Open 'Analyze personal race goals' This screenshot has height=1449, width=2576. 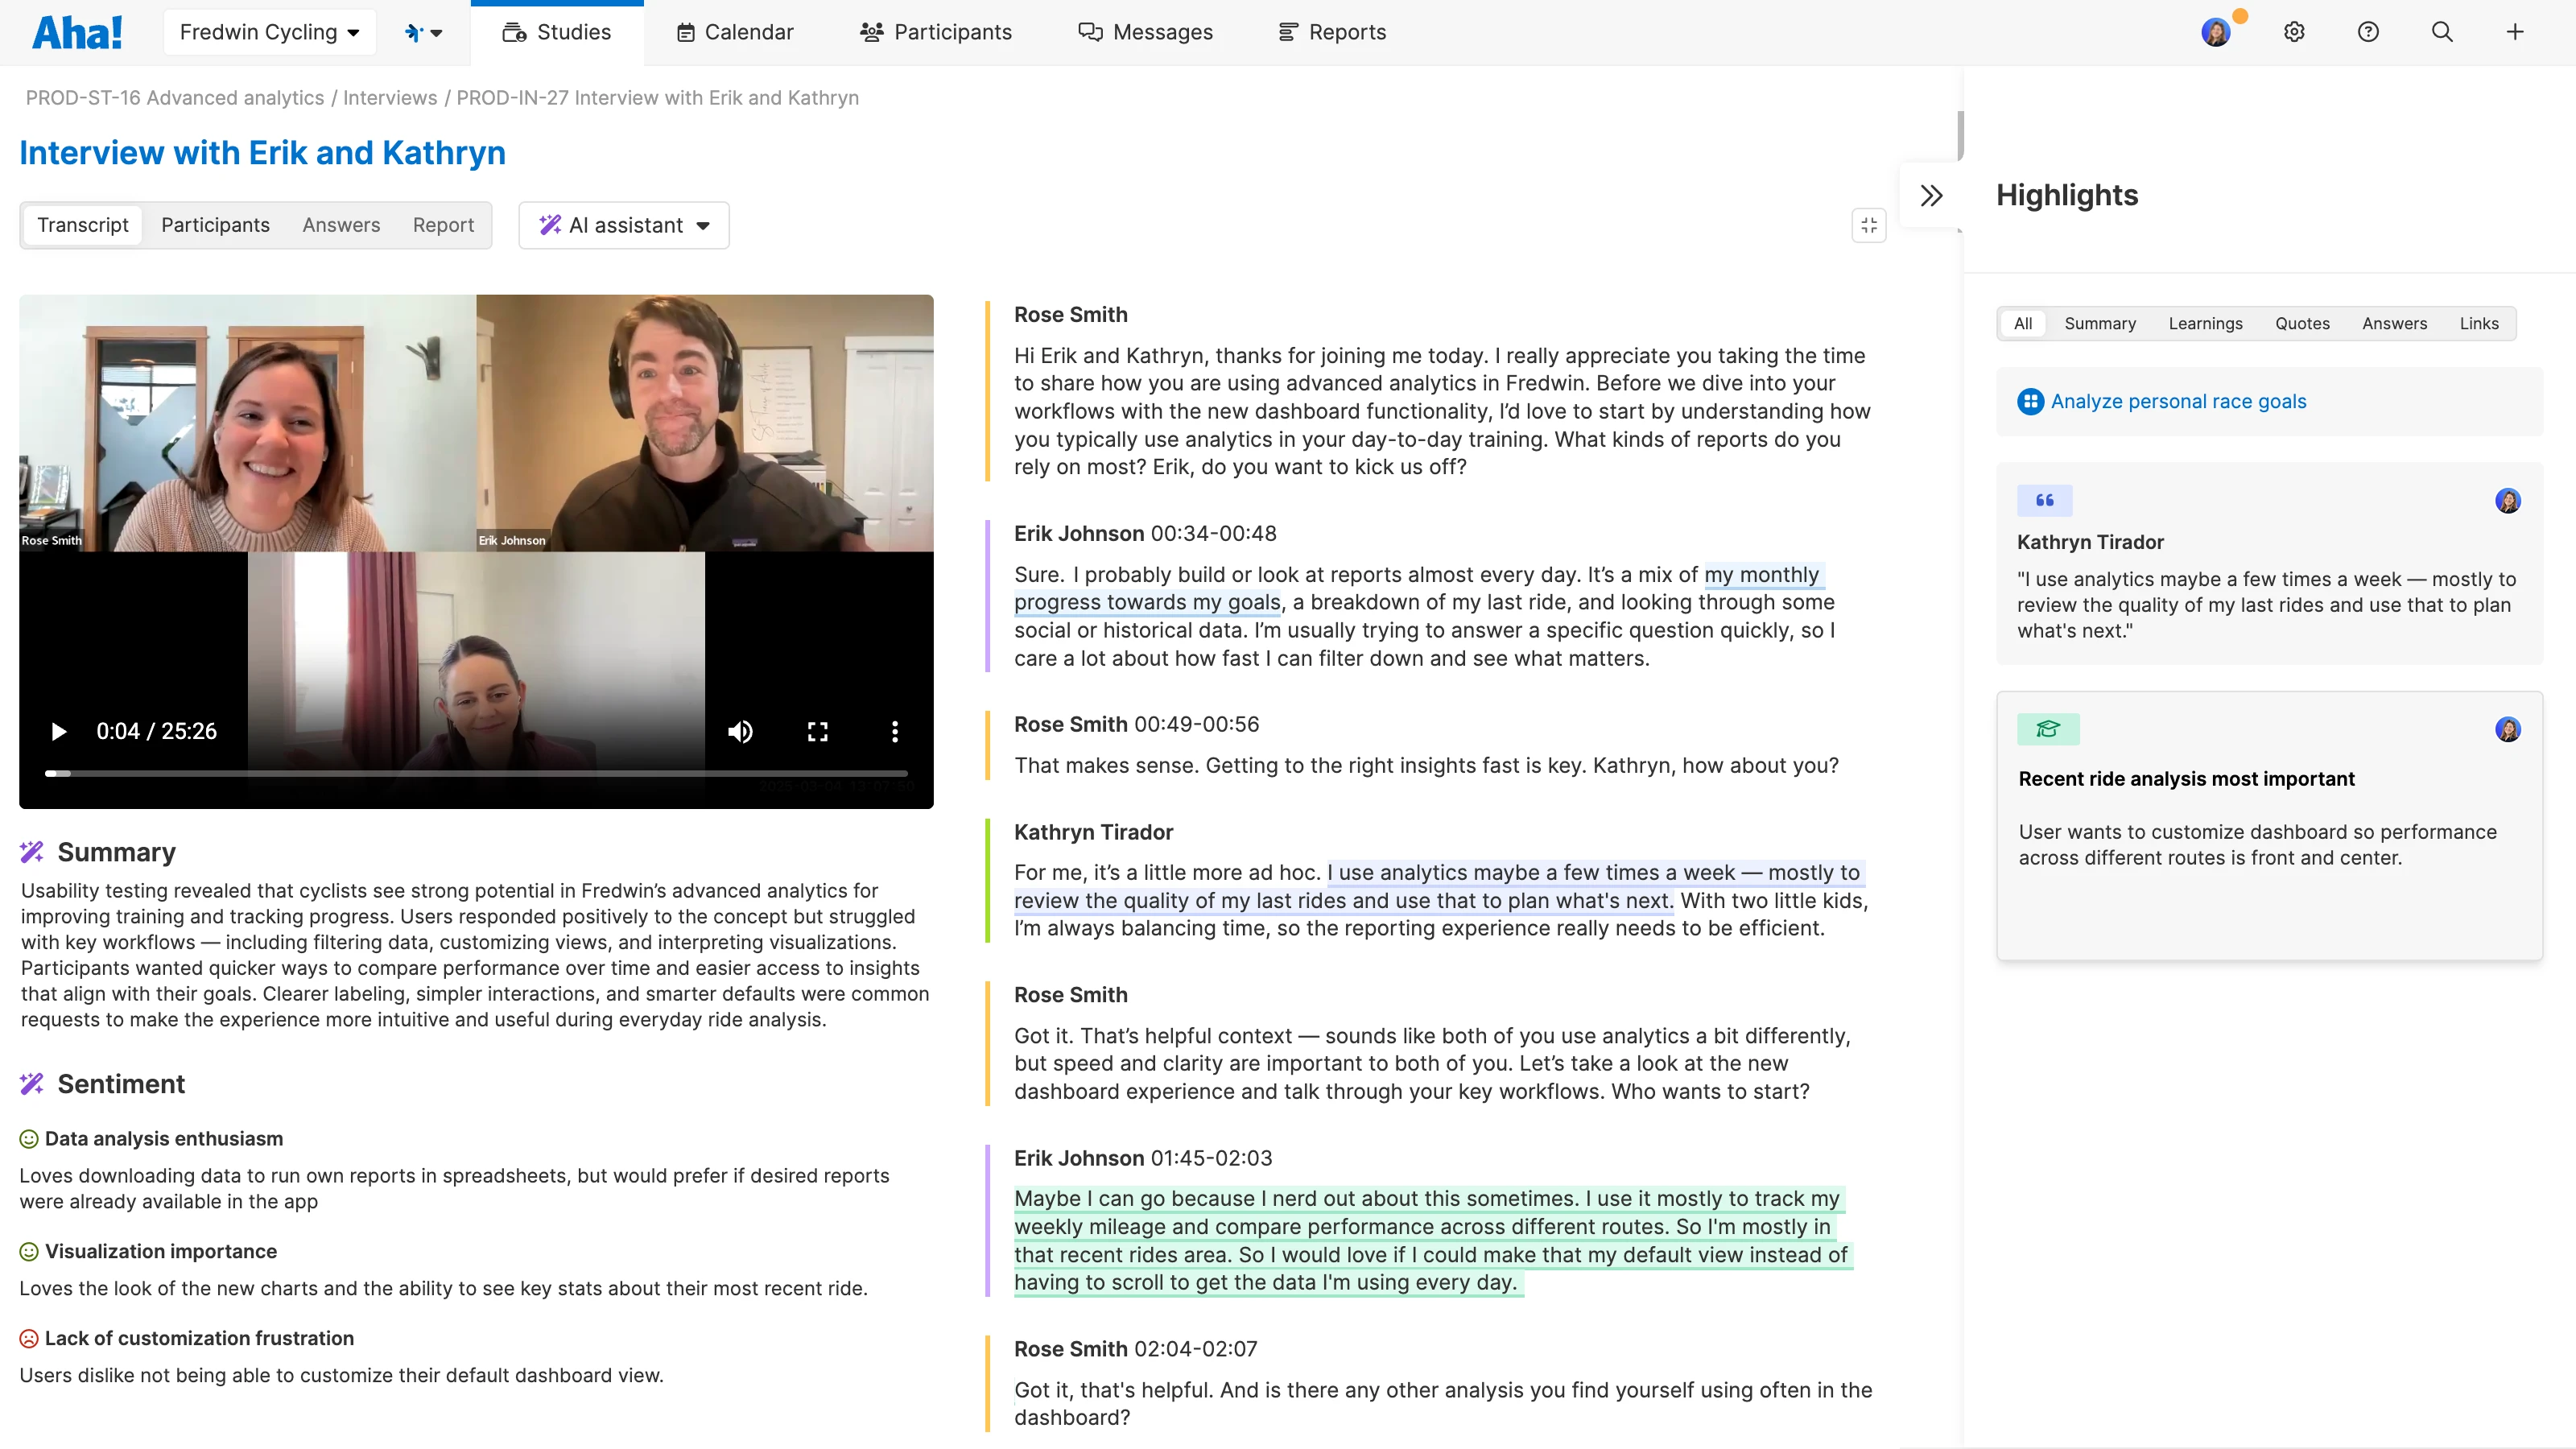pos(2178,401)
